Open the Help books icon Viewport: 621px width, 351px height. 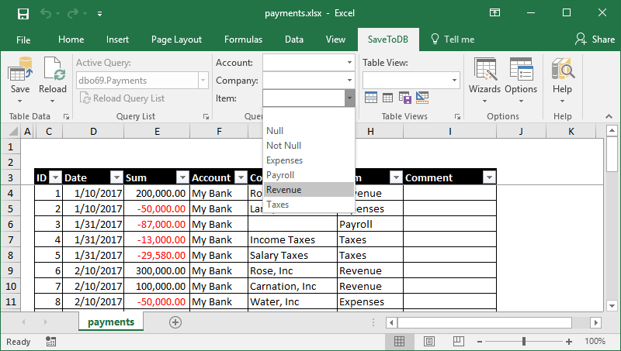point(563,69)
